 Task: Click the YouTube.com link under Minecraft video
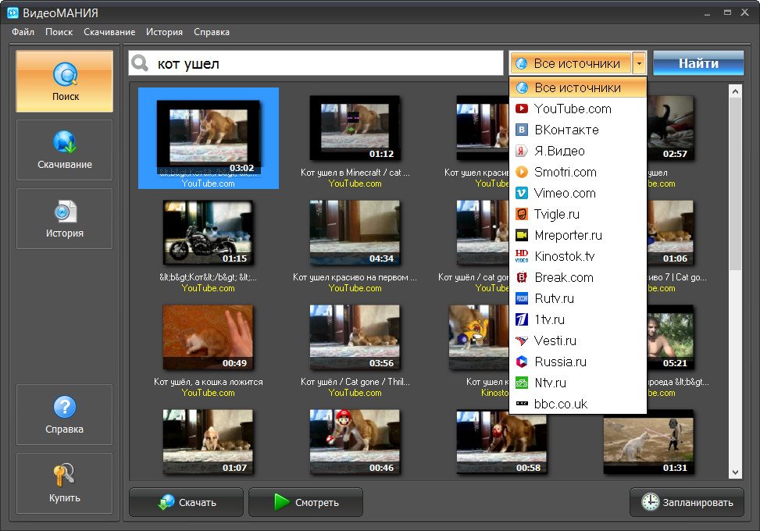tap(355, 184)
